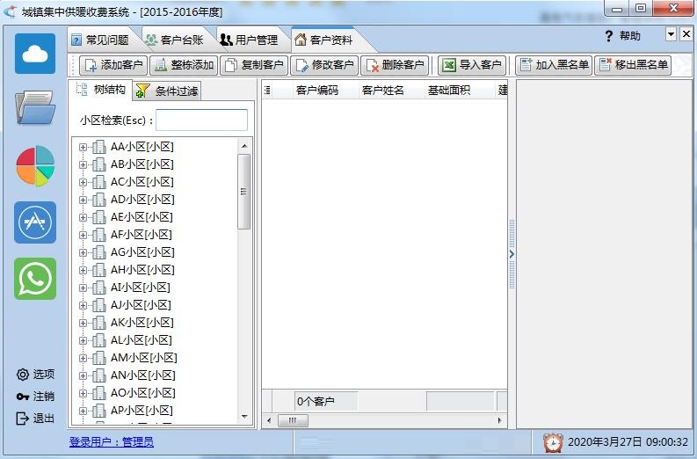Click the AA小区 building icon
Screen dimensions: 697x459
pos(99,147)
